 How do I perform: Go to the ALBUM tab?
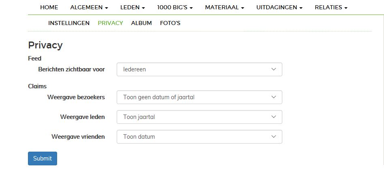141,23
